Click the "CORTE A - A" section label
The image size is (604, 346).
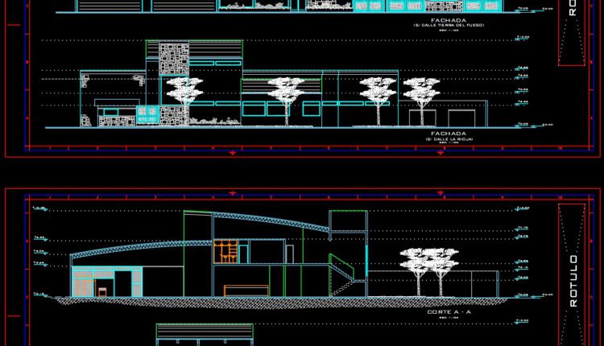449,312
